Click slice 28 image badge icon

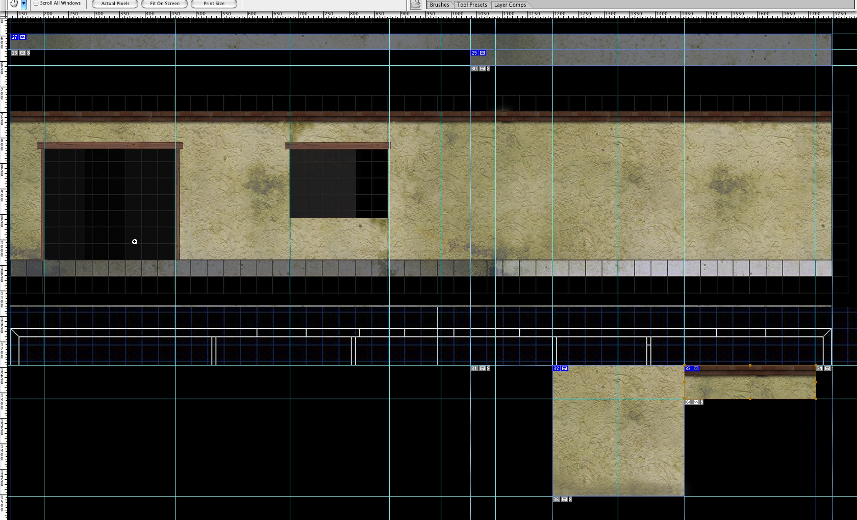(x=22, y=53)
